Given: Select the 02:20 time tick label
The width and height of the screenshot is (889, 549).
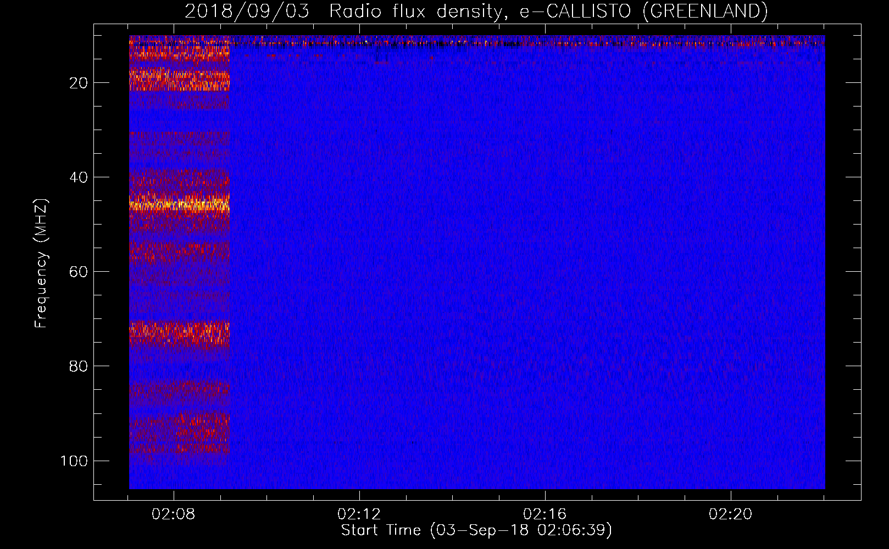Looking at the screenshot, I should 731,514.
